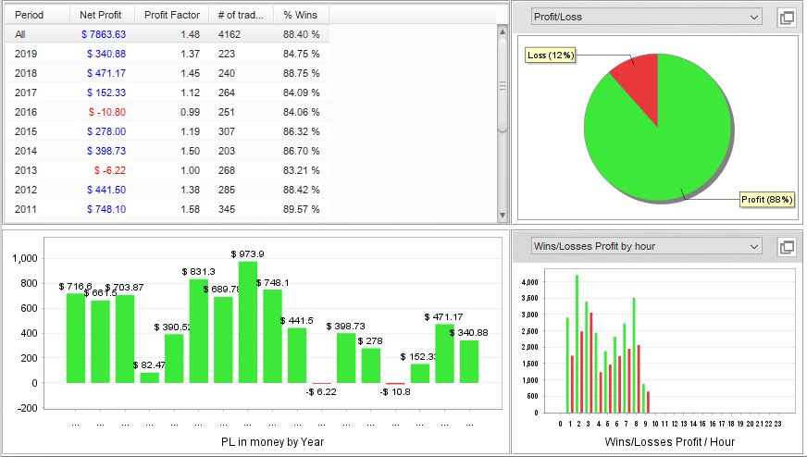Click the $ 716.6 bar in yearly chart

tap(76, 338)
